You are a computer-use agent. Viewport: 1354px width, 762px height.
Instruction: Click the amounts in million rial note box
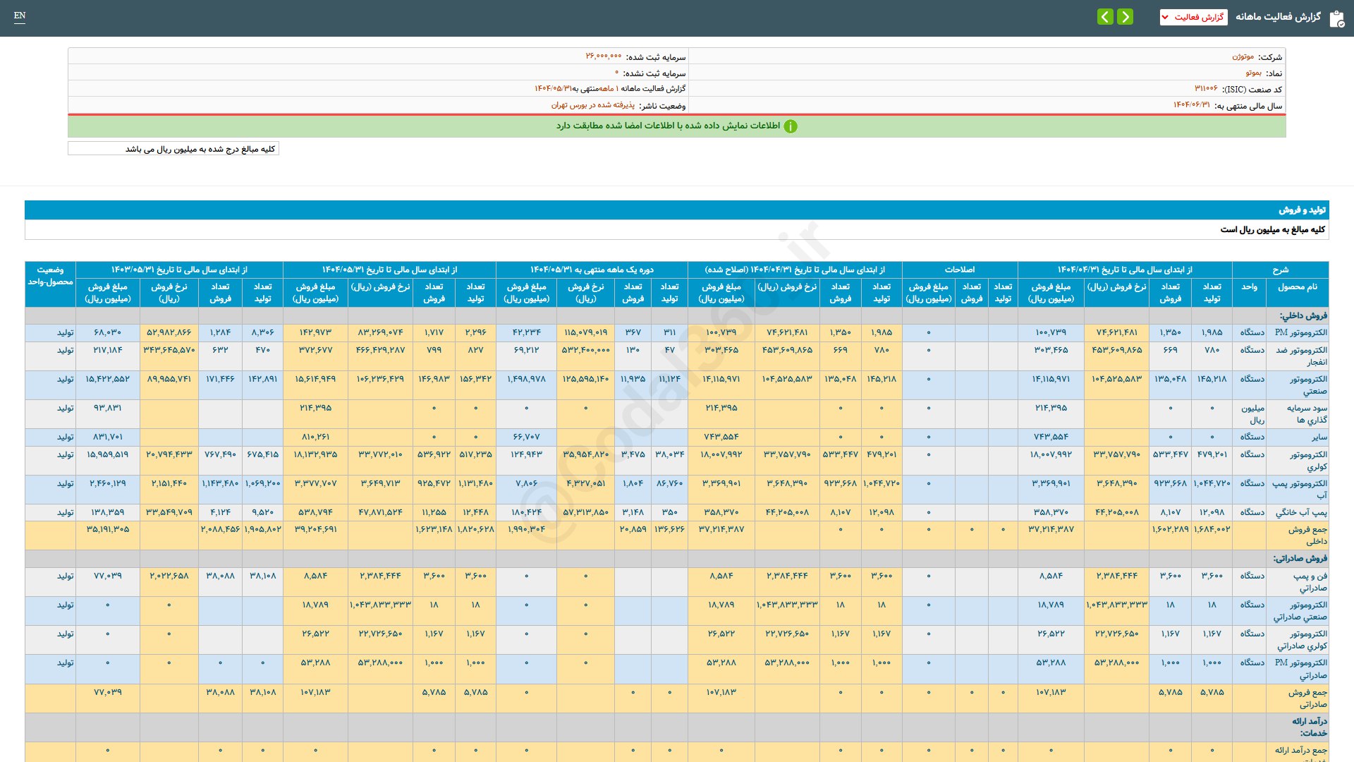[x=173, y=149]
